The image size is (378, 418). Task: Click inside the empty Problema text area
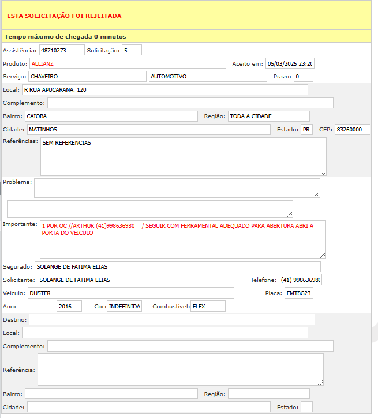(x=177, y=187)
